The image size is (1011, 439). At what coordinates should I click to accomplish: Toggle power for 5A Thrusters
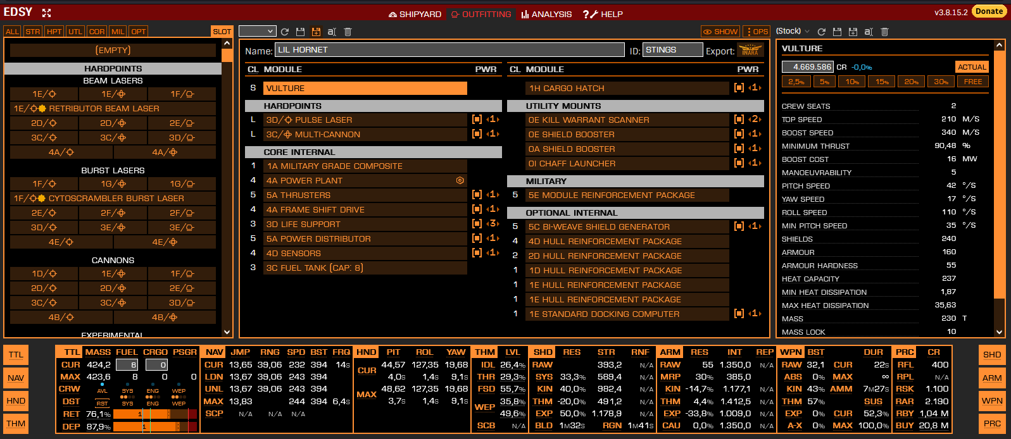pos(477,195)
